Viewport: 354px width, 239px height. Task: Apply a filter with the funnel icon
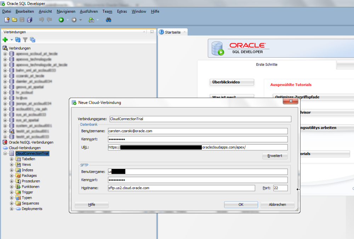(25, 40)
